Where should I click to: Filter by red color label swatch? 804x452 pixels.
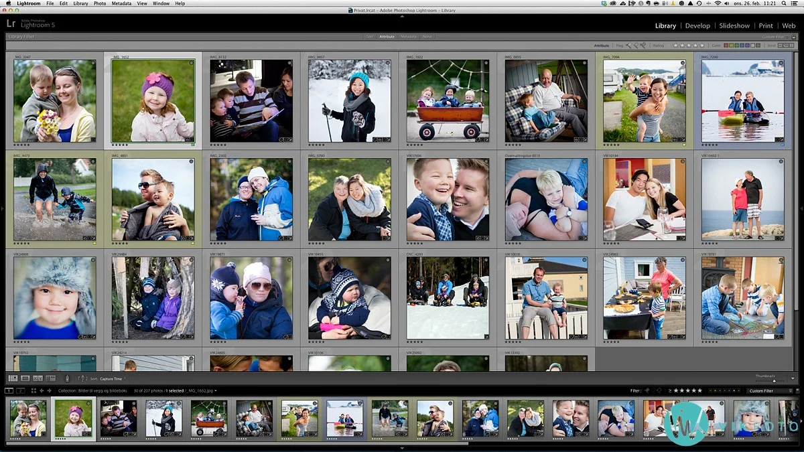coord(726,46)
